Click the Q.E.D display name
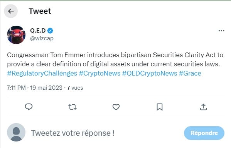The width and height of the screenshot is (231, 148). [x=38, y=31]
